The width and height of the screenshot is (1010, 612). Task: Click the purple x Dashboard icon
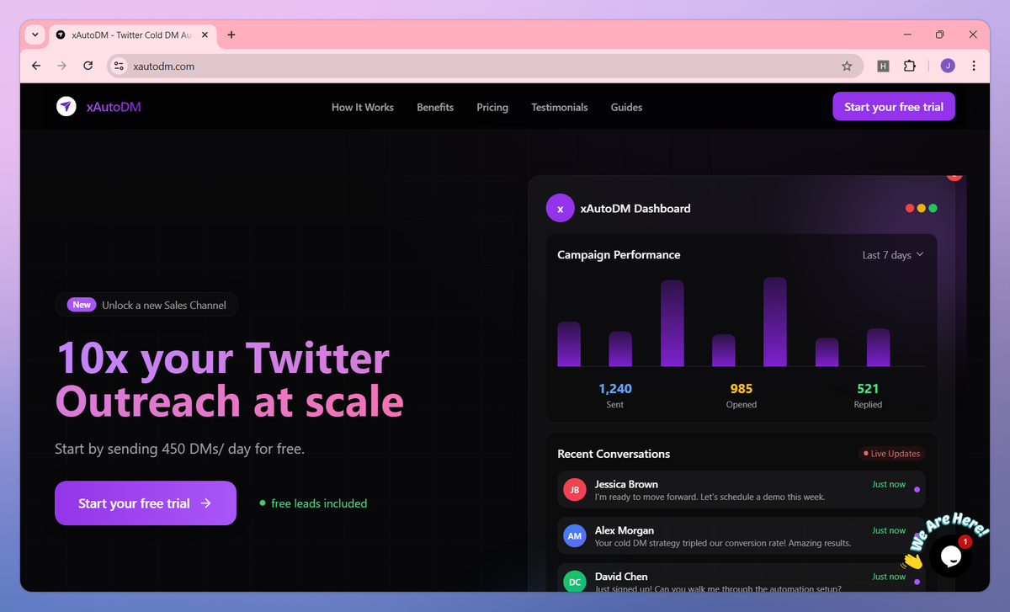560,208
